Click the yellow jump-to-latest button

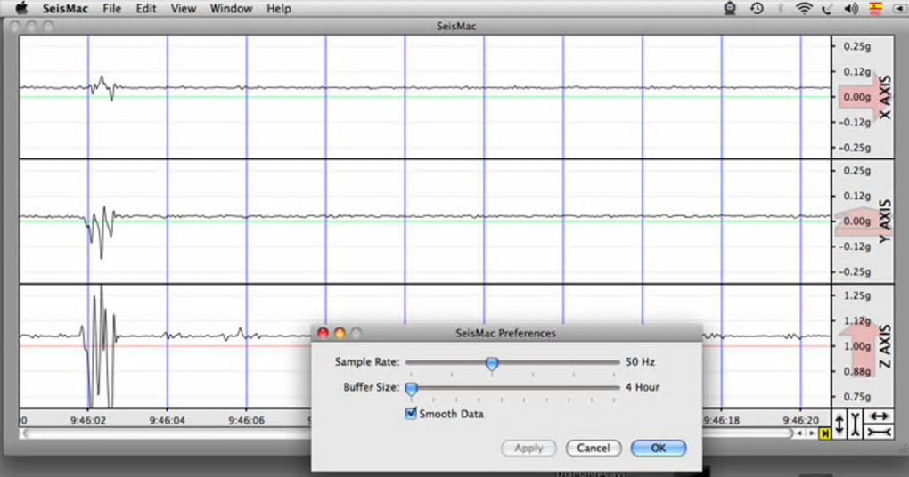(825, 433)
